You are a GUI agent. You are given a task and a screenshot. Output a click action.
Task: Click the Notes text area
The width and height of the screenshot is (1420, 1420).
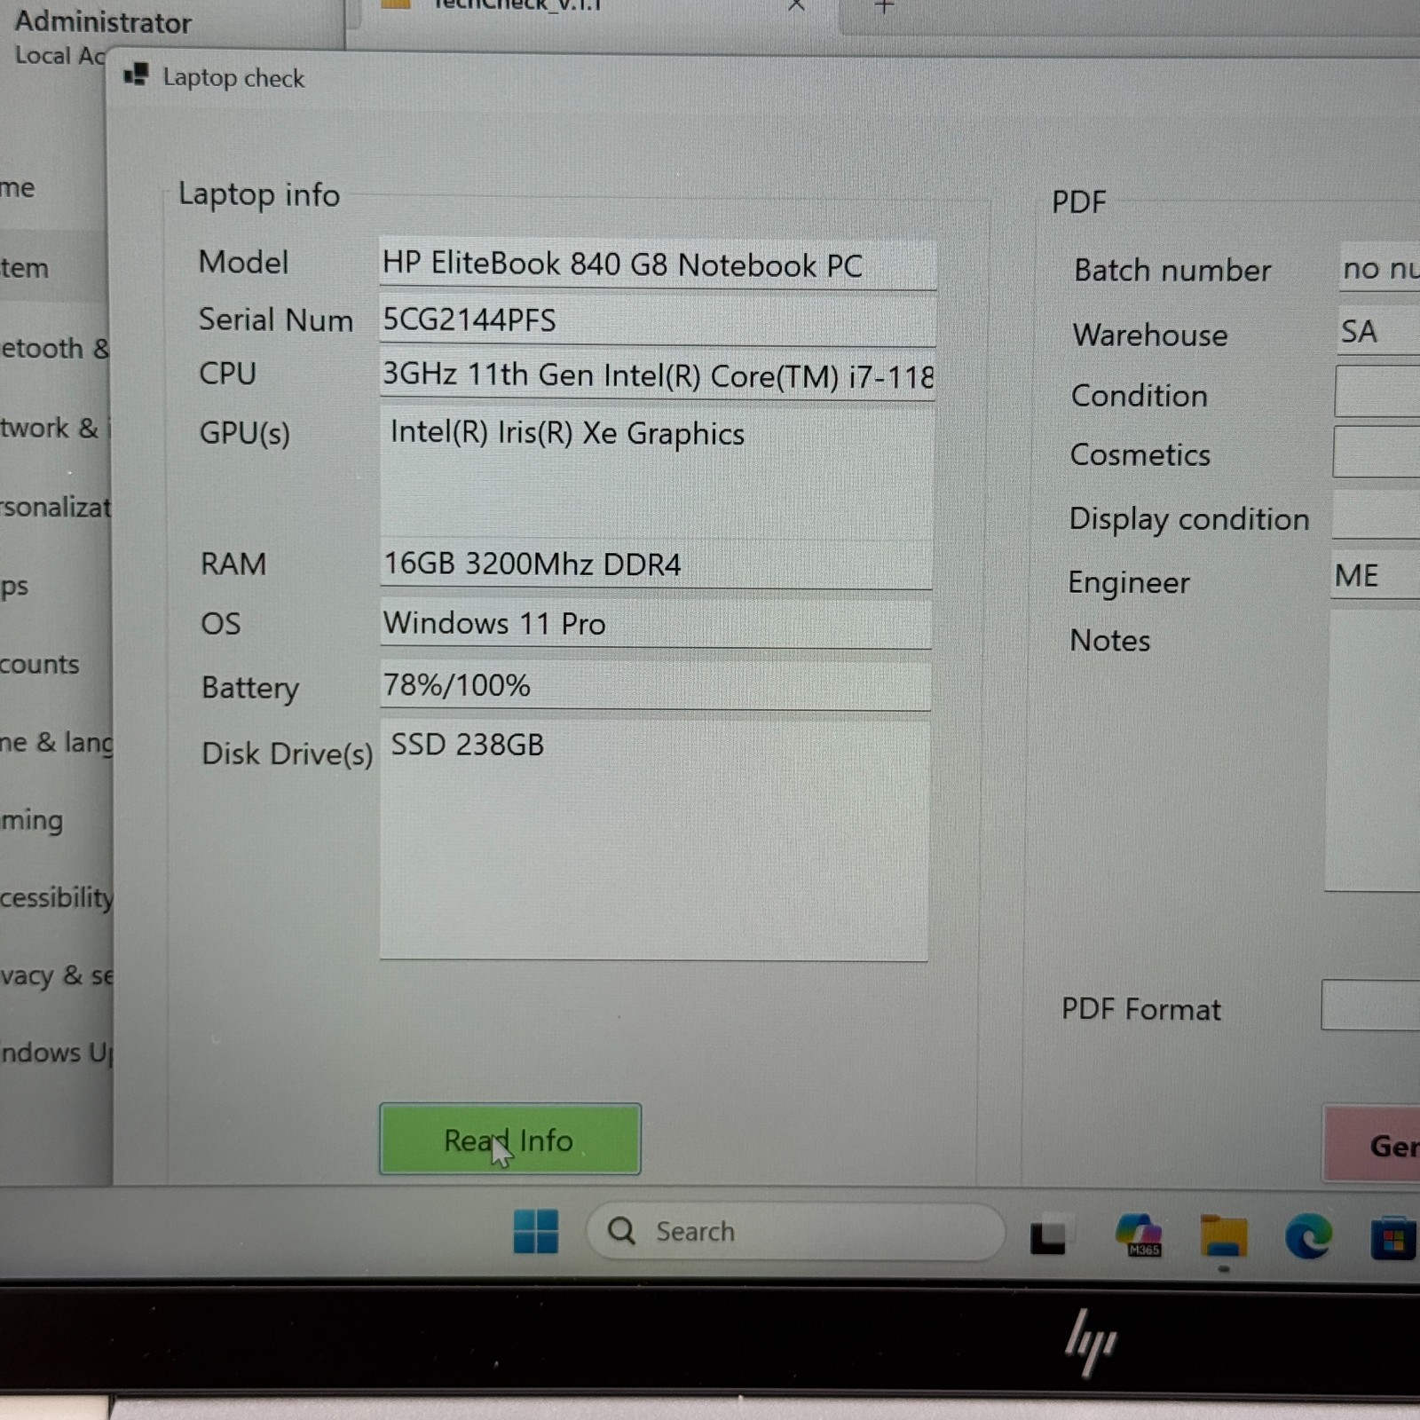tap(1372, 750)
